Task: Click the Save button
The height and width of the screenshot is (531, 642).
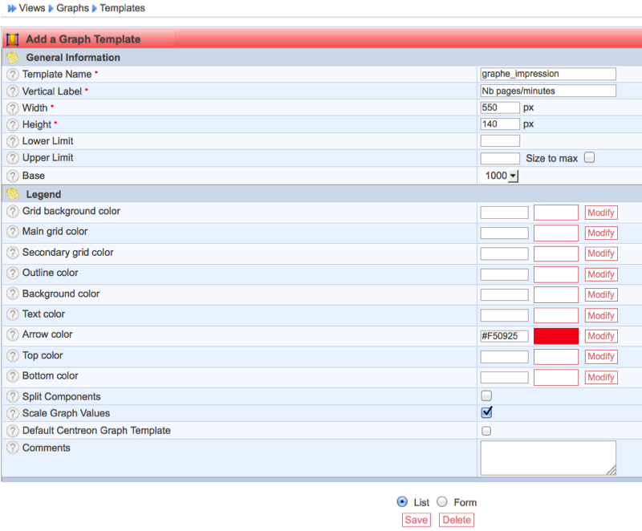Action: click(416, 520)
